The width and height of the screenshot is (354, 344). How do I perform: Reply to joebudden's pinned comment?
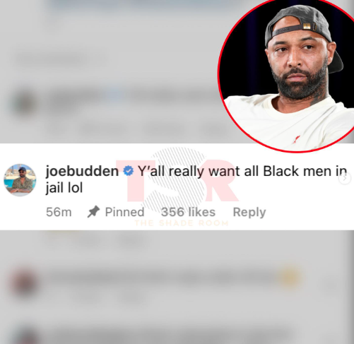click(249, 212)
